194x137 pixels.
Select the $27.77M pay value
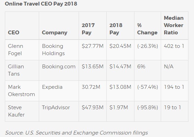pyautogui.click(x=92, y=46)
